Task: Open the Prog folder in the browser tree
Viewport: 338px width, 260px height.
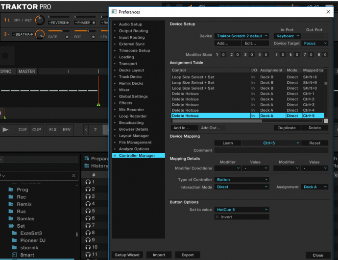Action: [x=23, y=190]
